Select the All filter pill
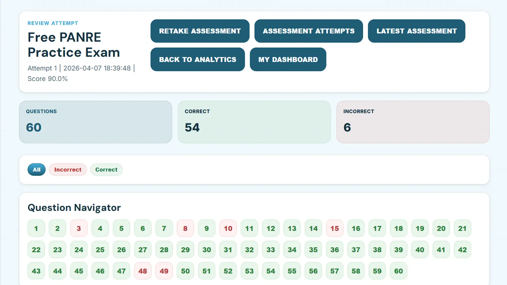Viewport: 507px width, 285px height. [36, 169]
